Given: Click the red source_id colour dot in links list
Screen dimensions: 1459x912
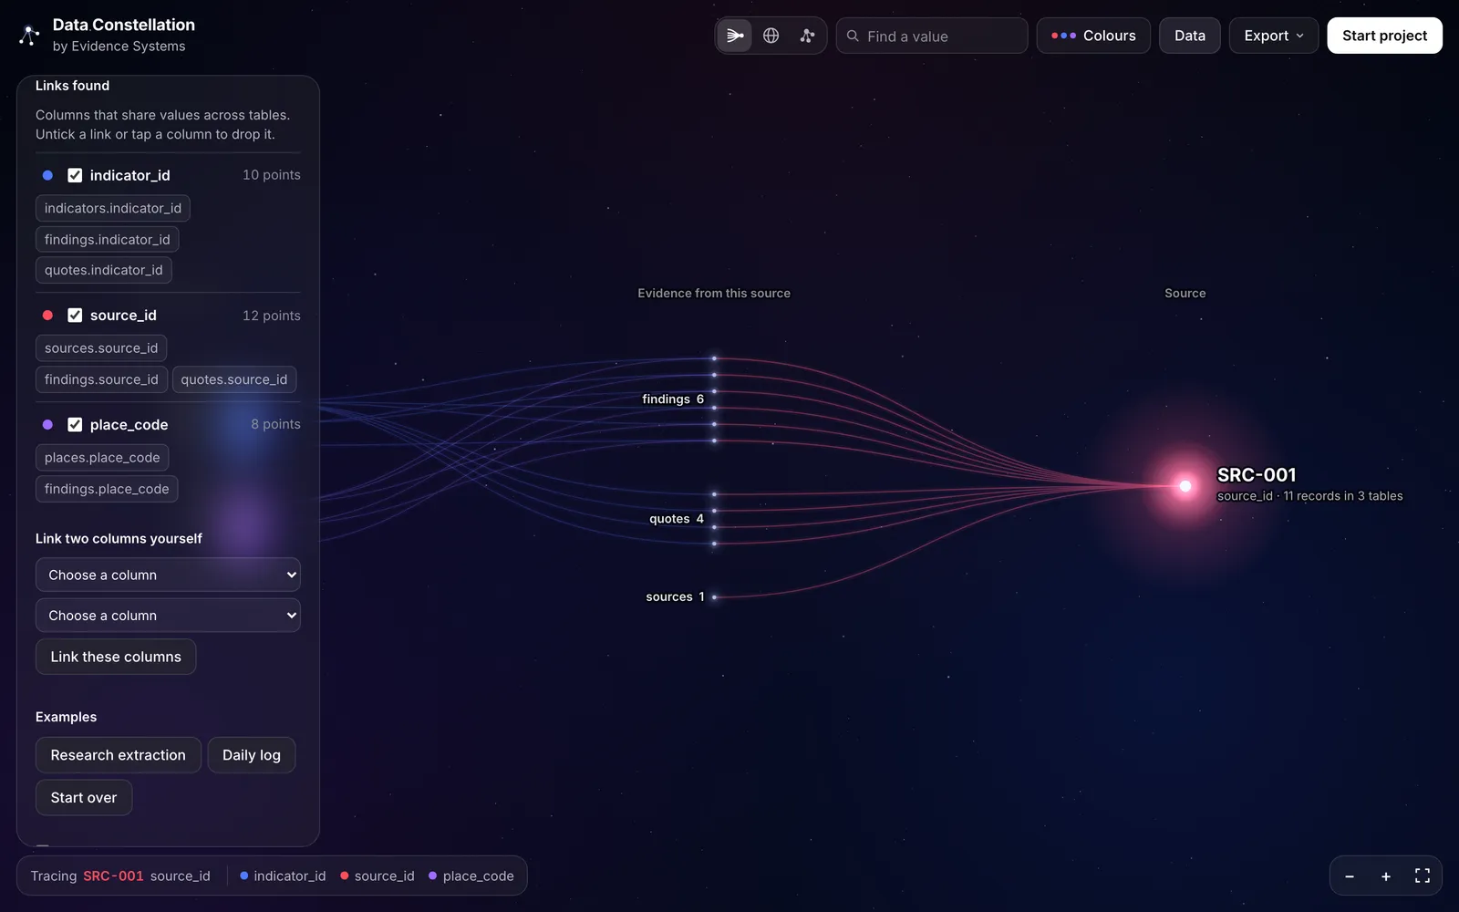Looking at the screenshot, I should (x=47, y=316).
